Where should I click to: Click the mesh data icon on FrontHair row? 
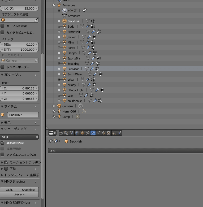point(88,32)
